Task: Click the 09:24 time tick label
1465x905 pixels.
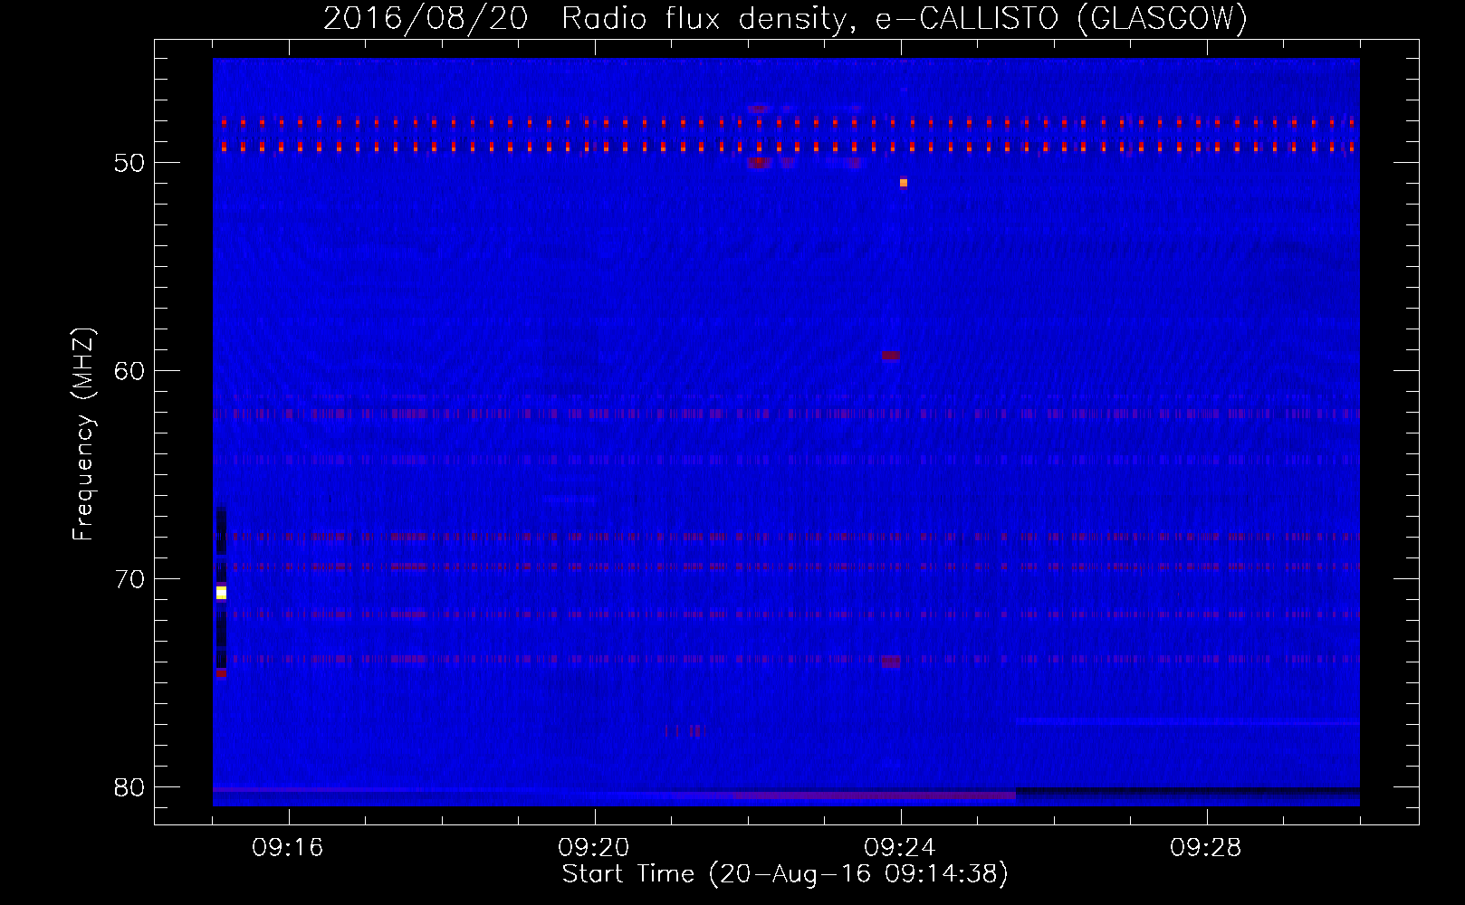Action: pyautogui.click(x=900, y=848)
